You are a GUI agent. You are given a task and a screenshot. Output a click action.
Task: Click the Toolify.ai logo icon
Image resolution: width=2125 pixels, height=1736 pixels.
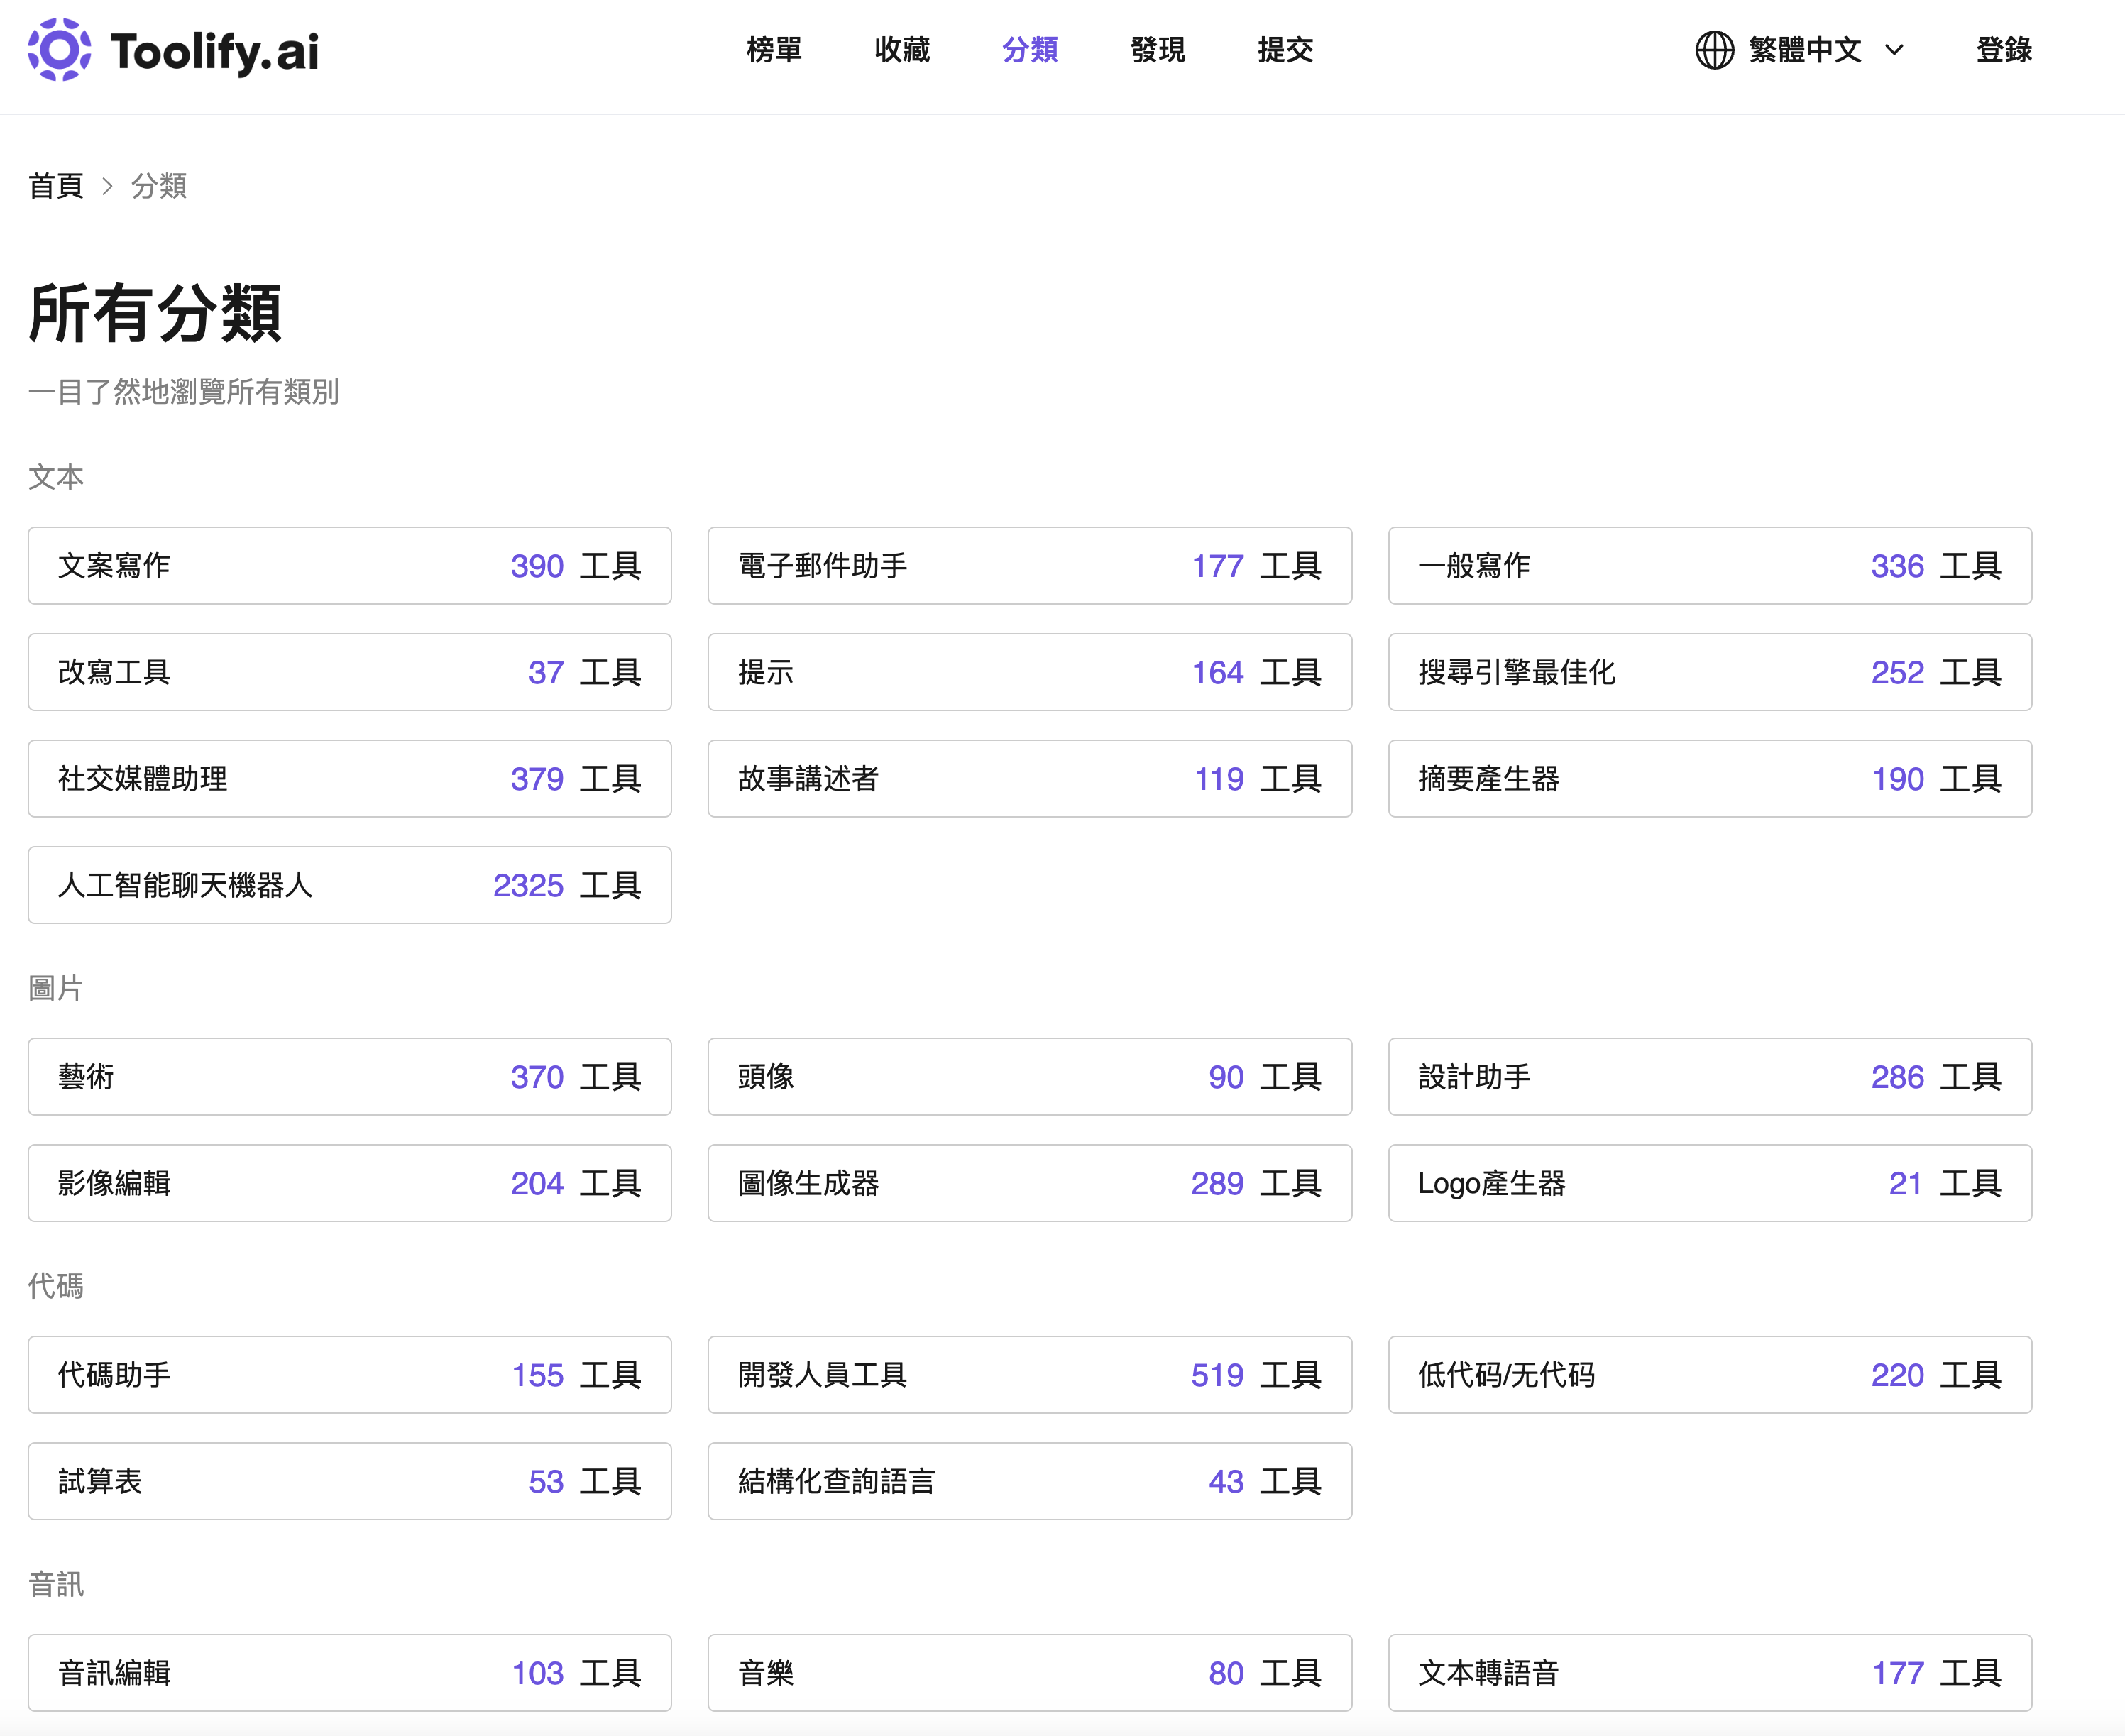point(59,50)
